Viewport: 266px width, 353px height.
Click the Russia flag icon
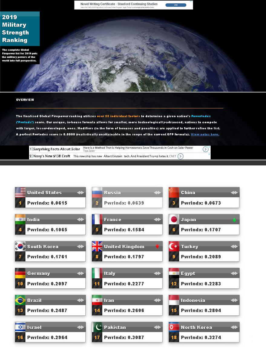click(97, 192)
